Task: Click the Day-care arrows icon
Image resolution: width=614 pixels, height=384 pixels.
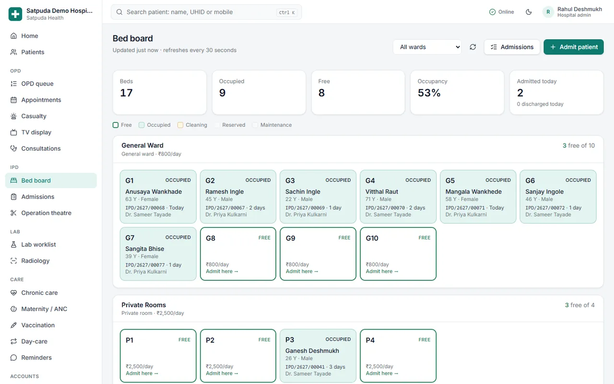Action: pyautogui.click(x=13, y=342)
